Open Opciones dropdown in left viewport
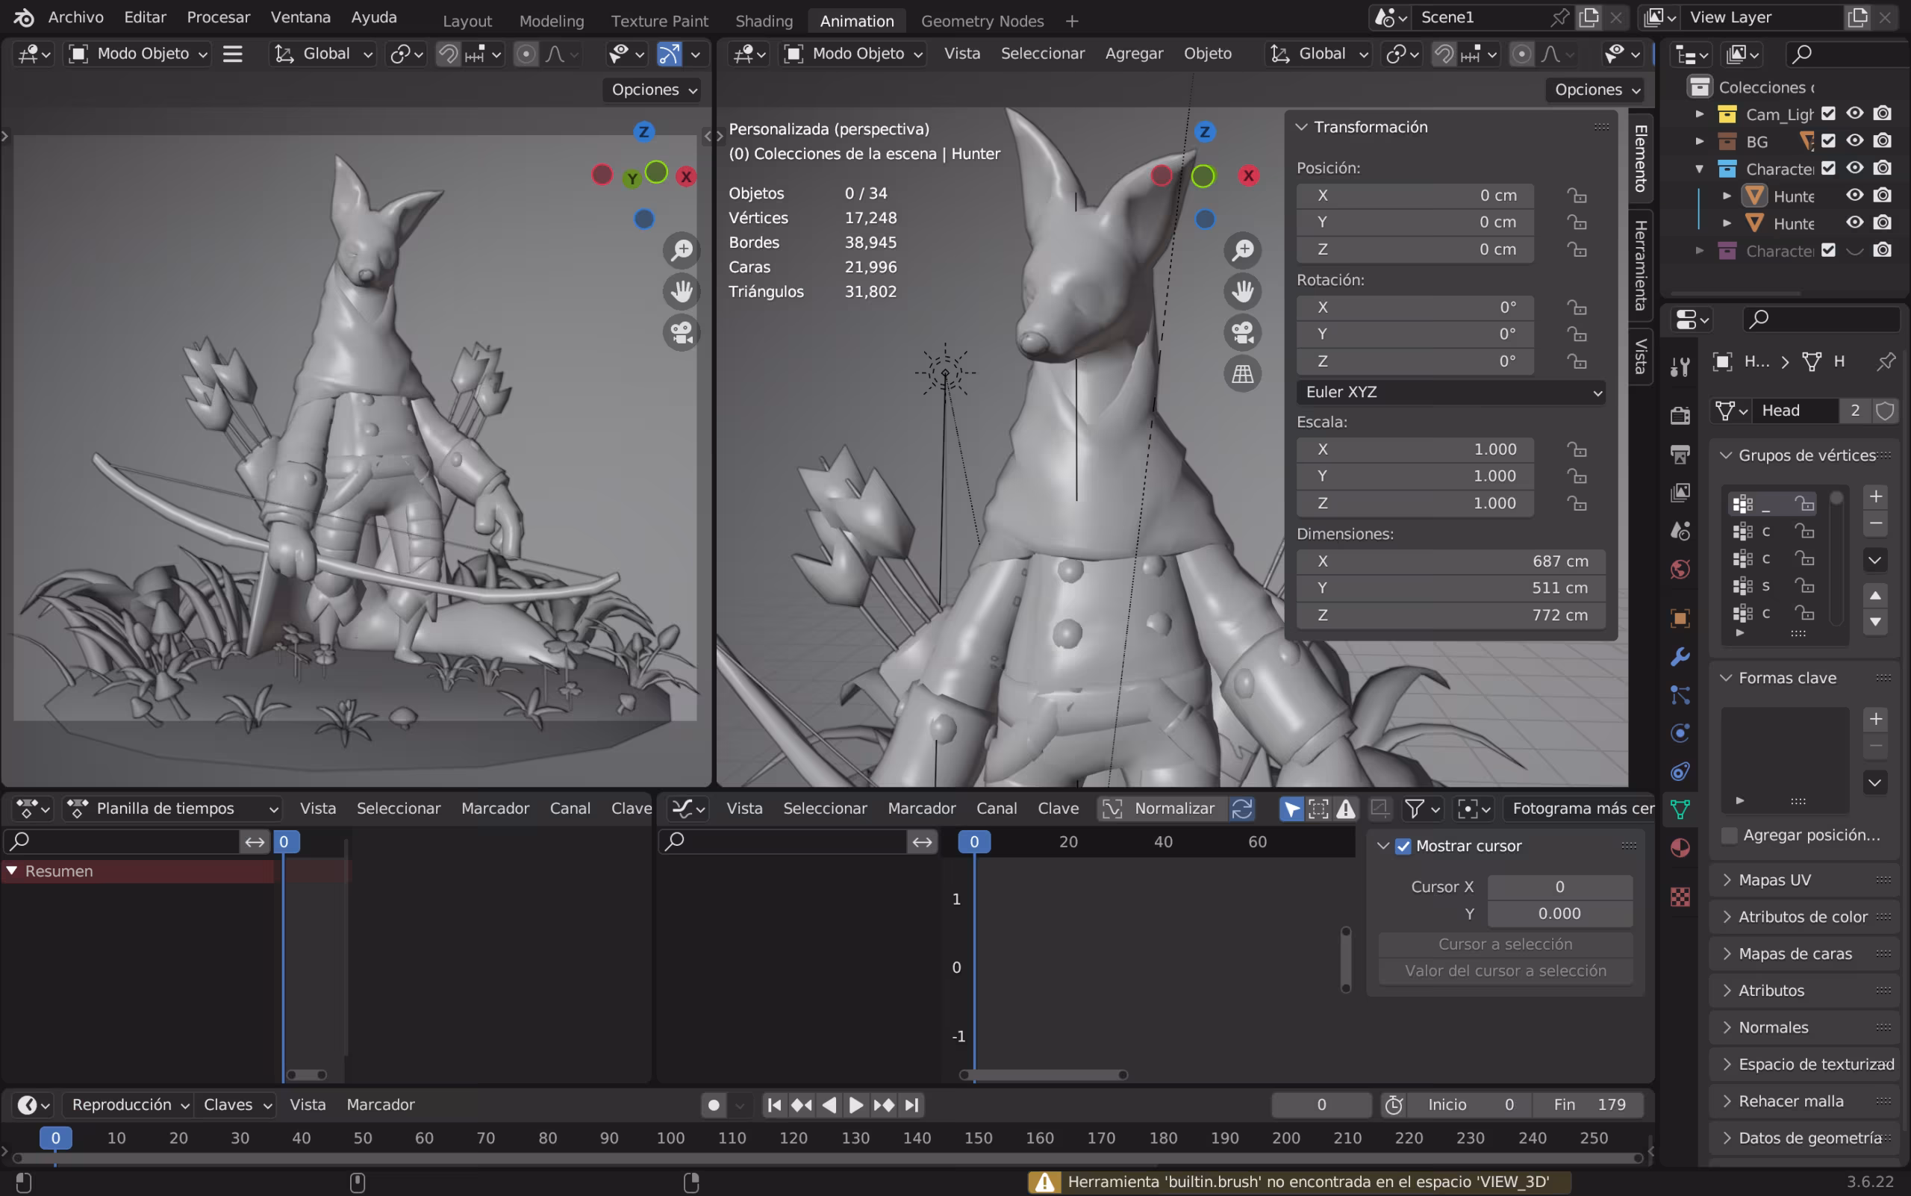Viewport: 1911px width, 1196px height. coord(652,90)
